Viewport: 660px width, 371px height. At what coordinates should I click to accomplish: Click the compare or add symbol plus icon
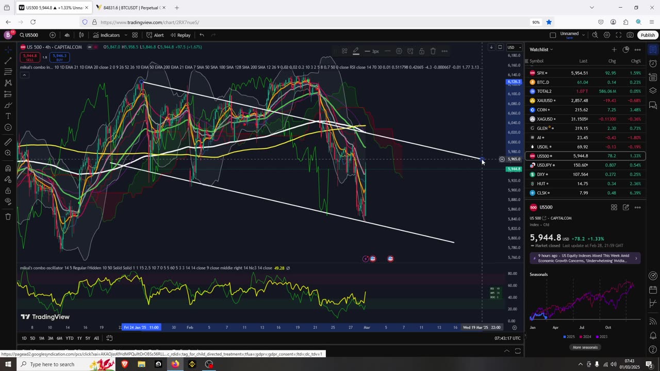[53, 35]
